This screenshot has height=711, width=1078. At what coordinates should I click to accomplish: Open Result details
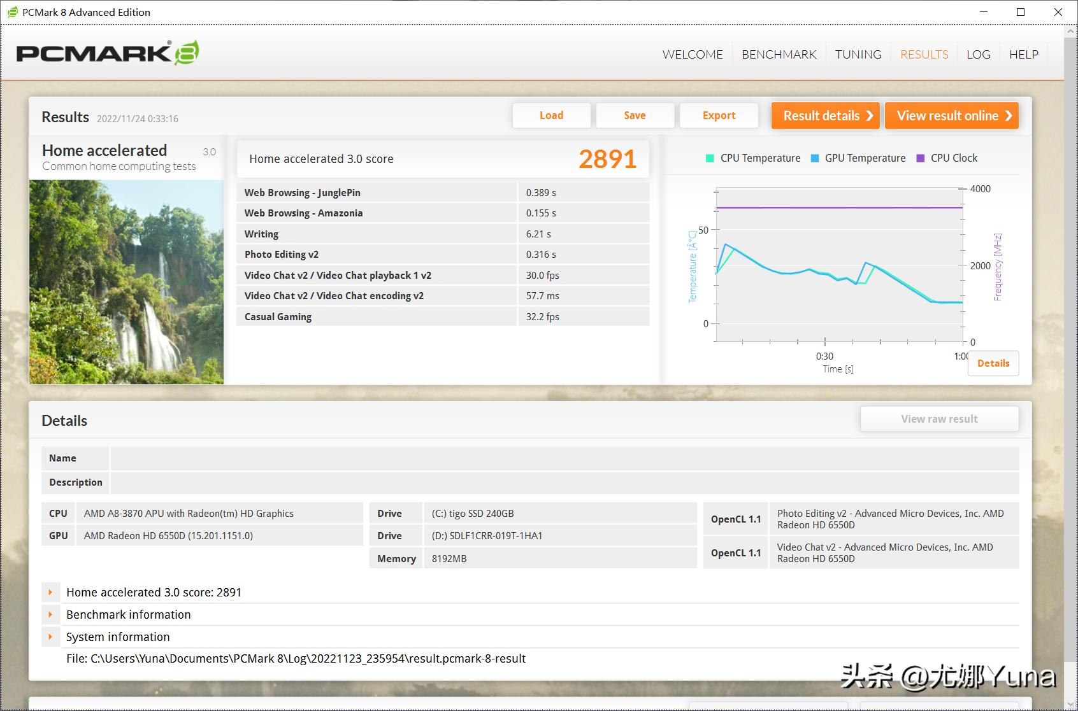pos(825,116)
